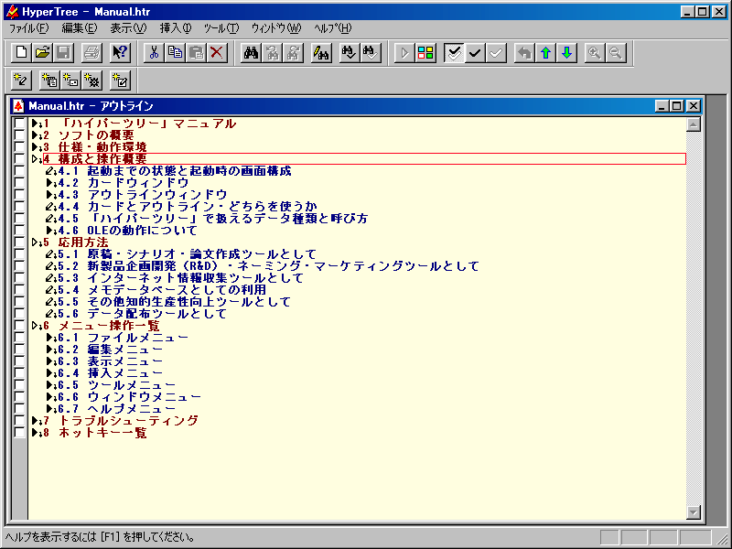The height and width of the screenshot is (549, 732).
Task: Click the green down arrow icon
Action: tap(567, 53)
